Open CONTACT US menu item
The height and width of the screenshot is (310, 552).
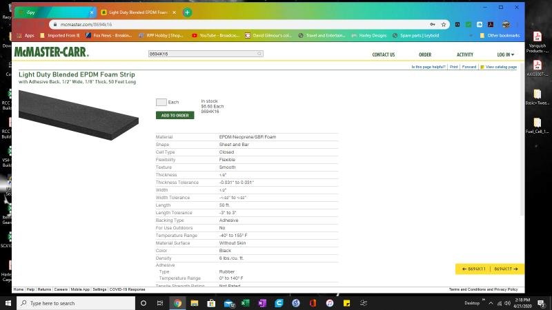(x=384, y=54)
